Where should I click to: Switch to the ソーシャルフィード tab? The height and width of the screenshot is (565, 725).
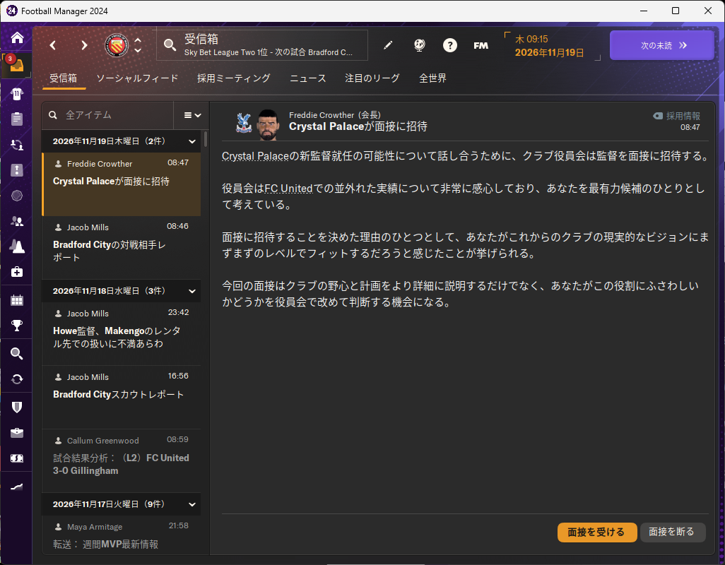tap(137, 78)
